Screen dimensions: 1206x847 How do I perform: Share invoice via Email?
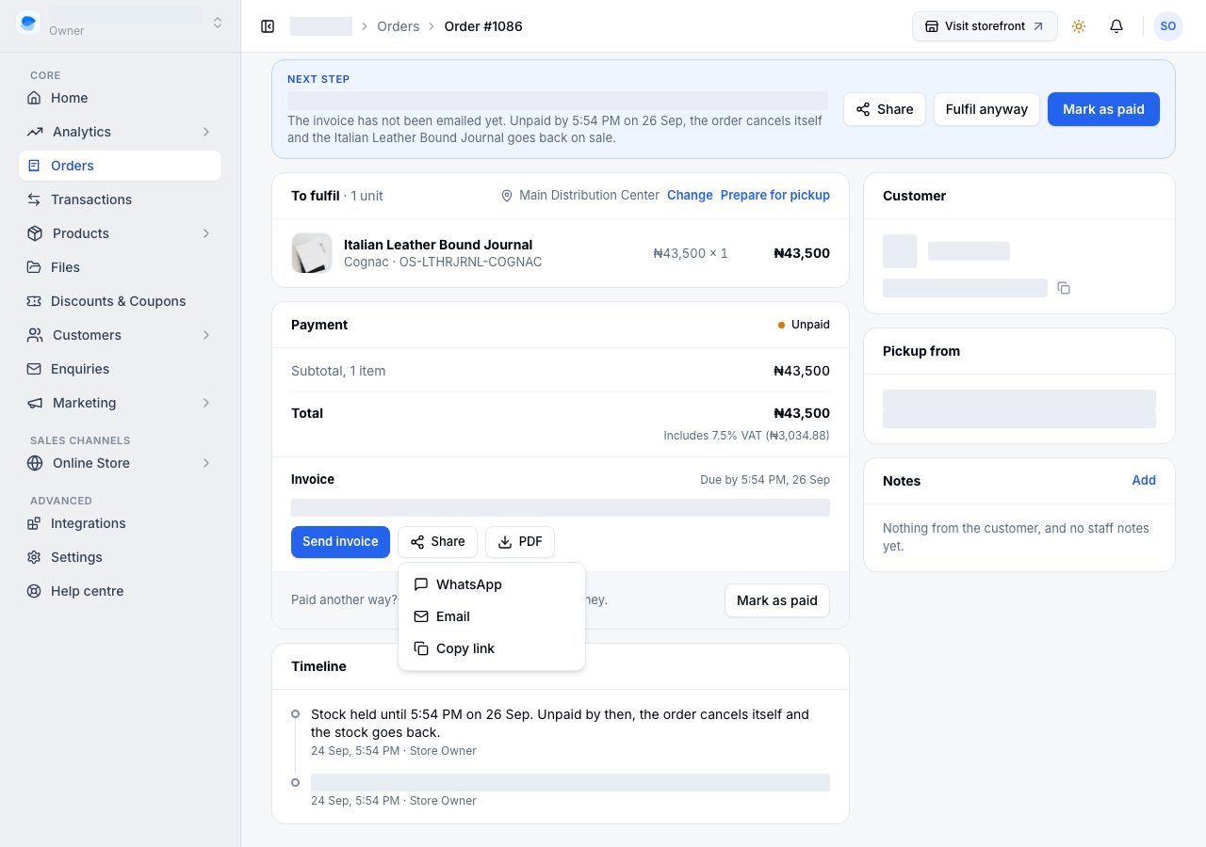[x=492, y=616]
